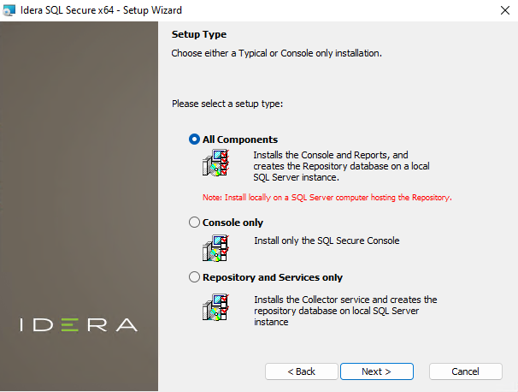Click 'Installs the Collector service' description
518x392 pixels.
click(345, 311)
